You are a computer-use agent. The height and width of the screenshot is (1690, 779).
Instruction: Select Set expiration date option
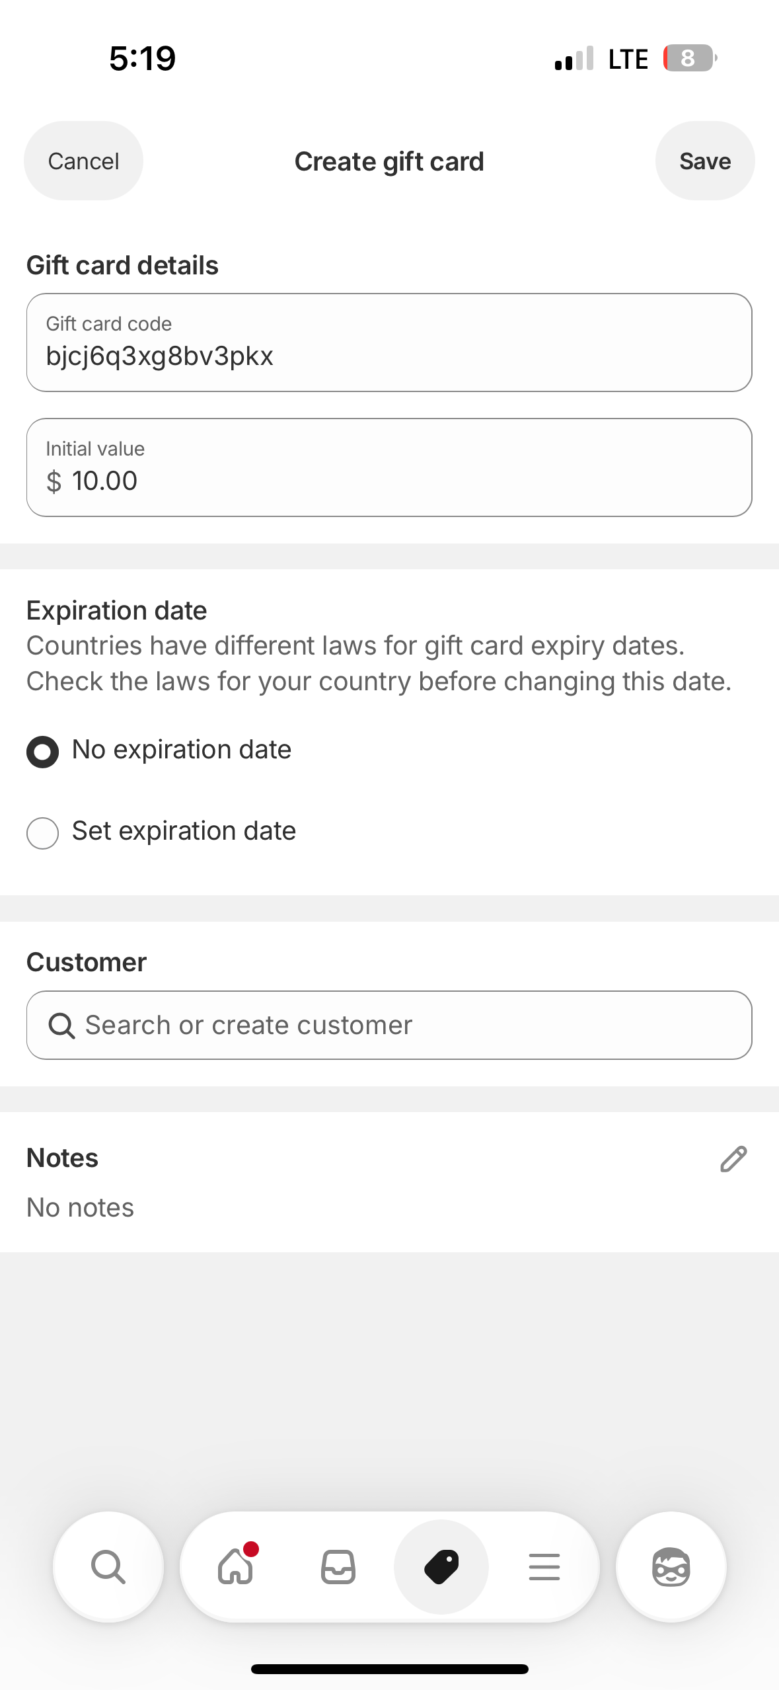(42, 832)
